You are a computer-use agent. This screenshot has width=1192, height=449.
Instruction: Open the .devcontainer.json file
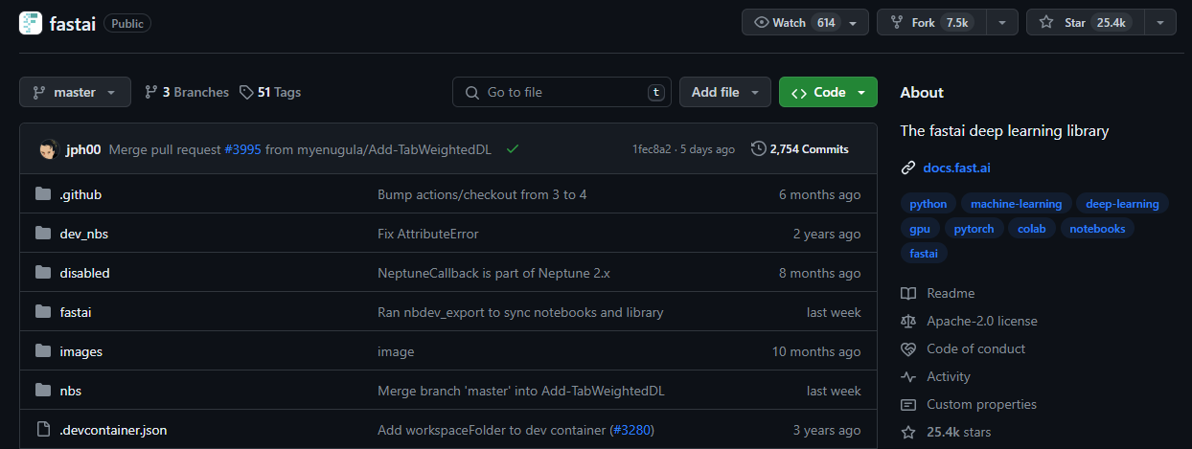pyautogui.click(x=113, y=430)
